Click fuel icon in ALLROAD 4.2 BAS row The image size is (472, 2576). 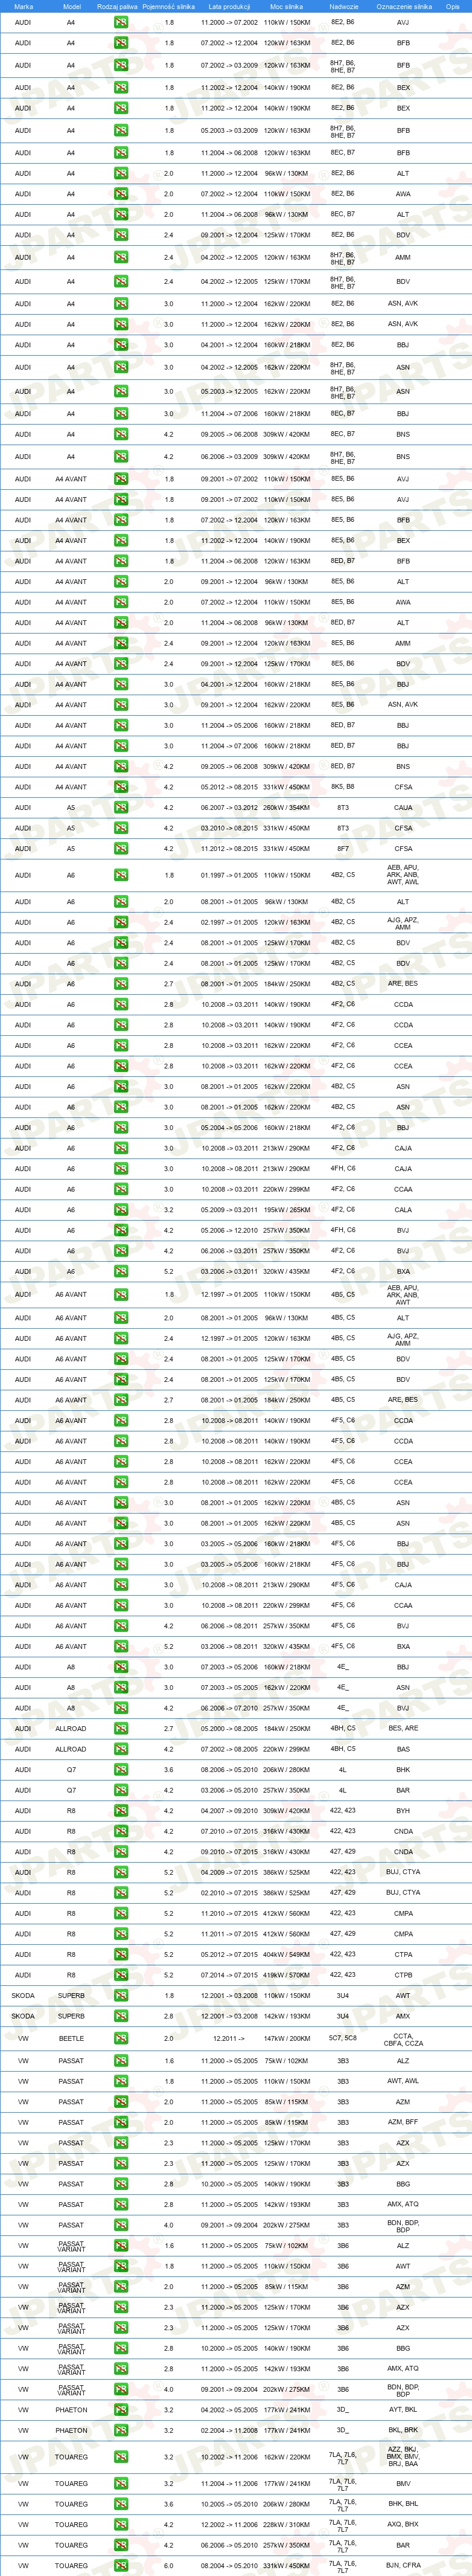click(121, 1749)
